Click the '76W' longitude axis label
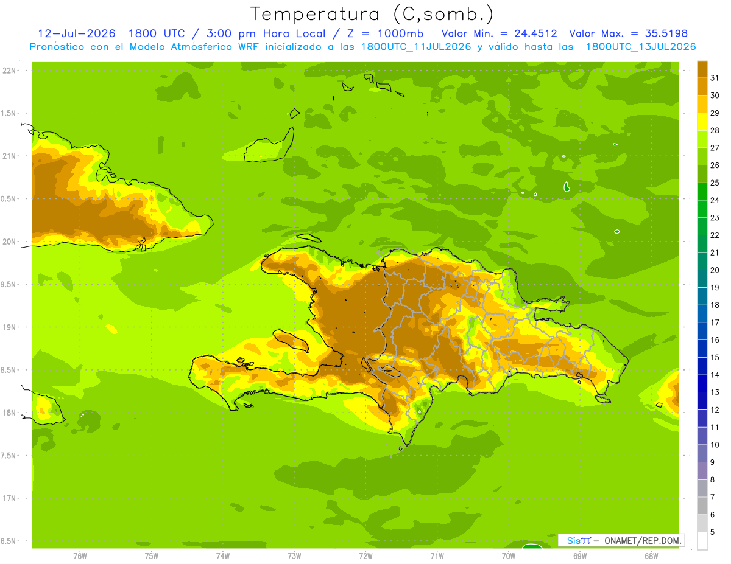This screenshot has height=564, width=731. point(80,556)
